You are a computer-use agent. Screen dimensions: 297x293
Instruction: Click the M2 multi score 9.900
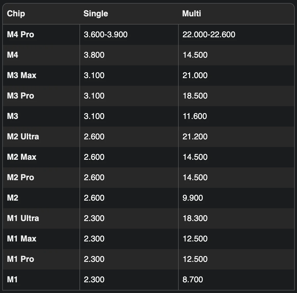(x=193, y=198)
